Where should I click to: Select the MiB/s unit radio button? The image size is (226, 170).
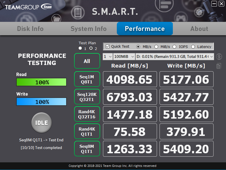coord(156,47)
